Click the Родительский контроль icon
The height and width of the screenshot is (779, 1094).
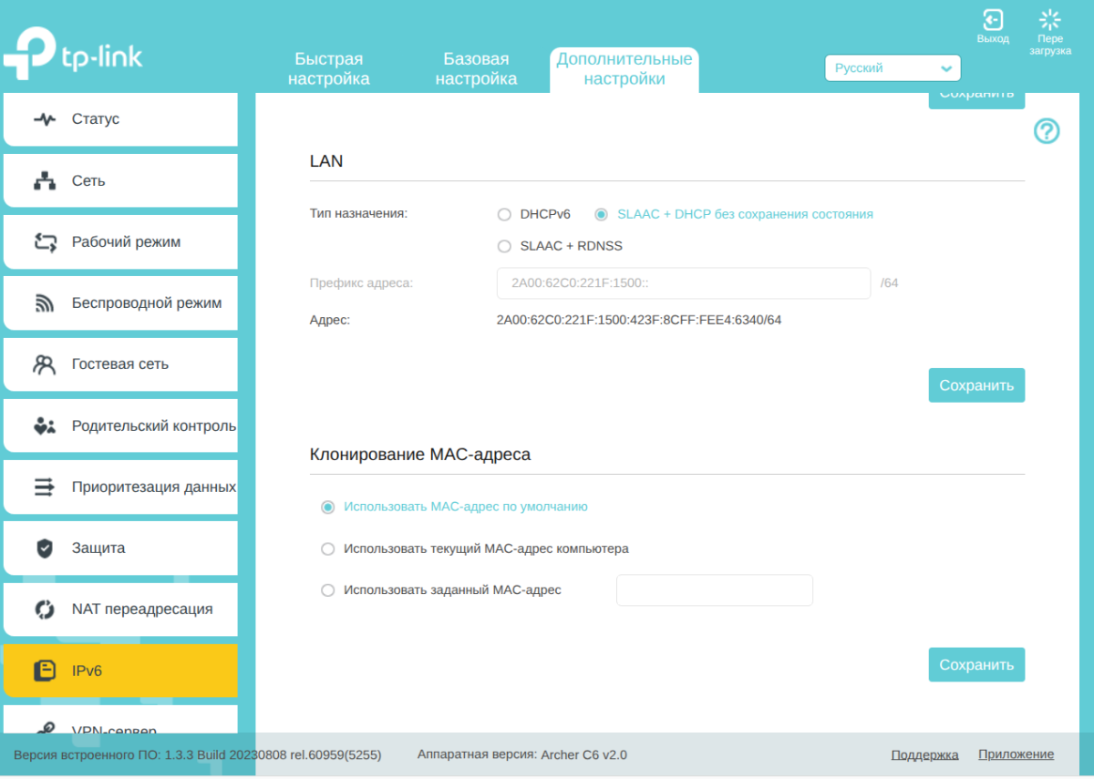click(45, 425)
